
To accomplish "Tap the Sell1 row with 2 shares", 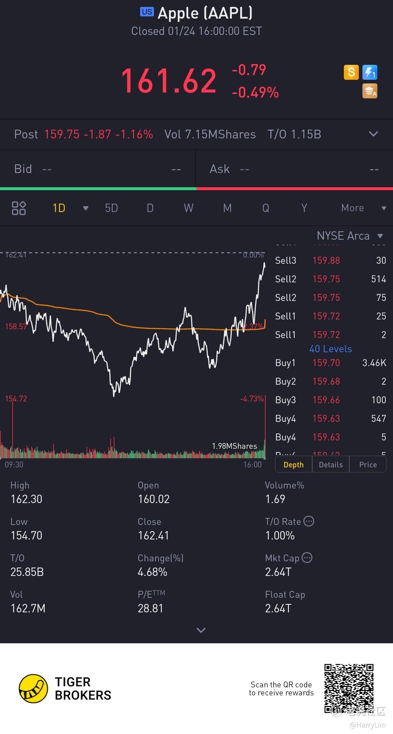I will (x=330, y=335).
